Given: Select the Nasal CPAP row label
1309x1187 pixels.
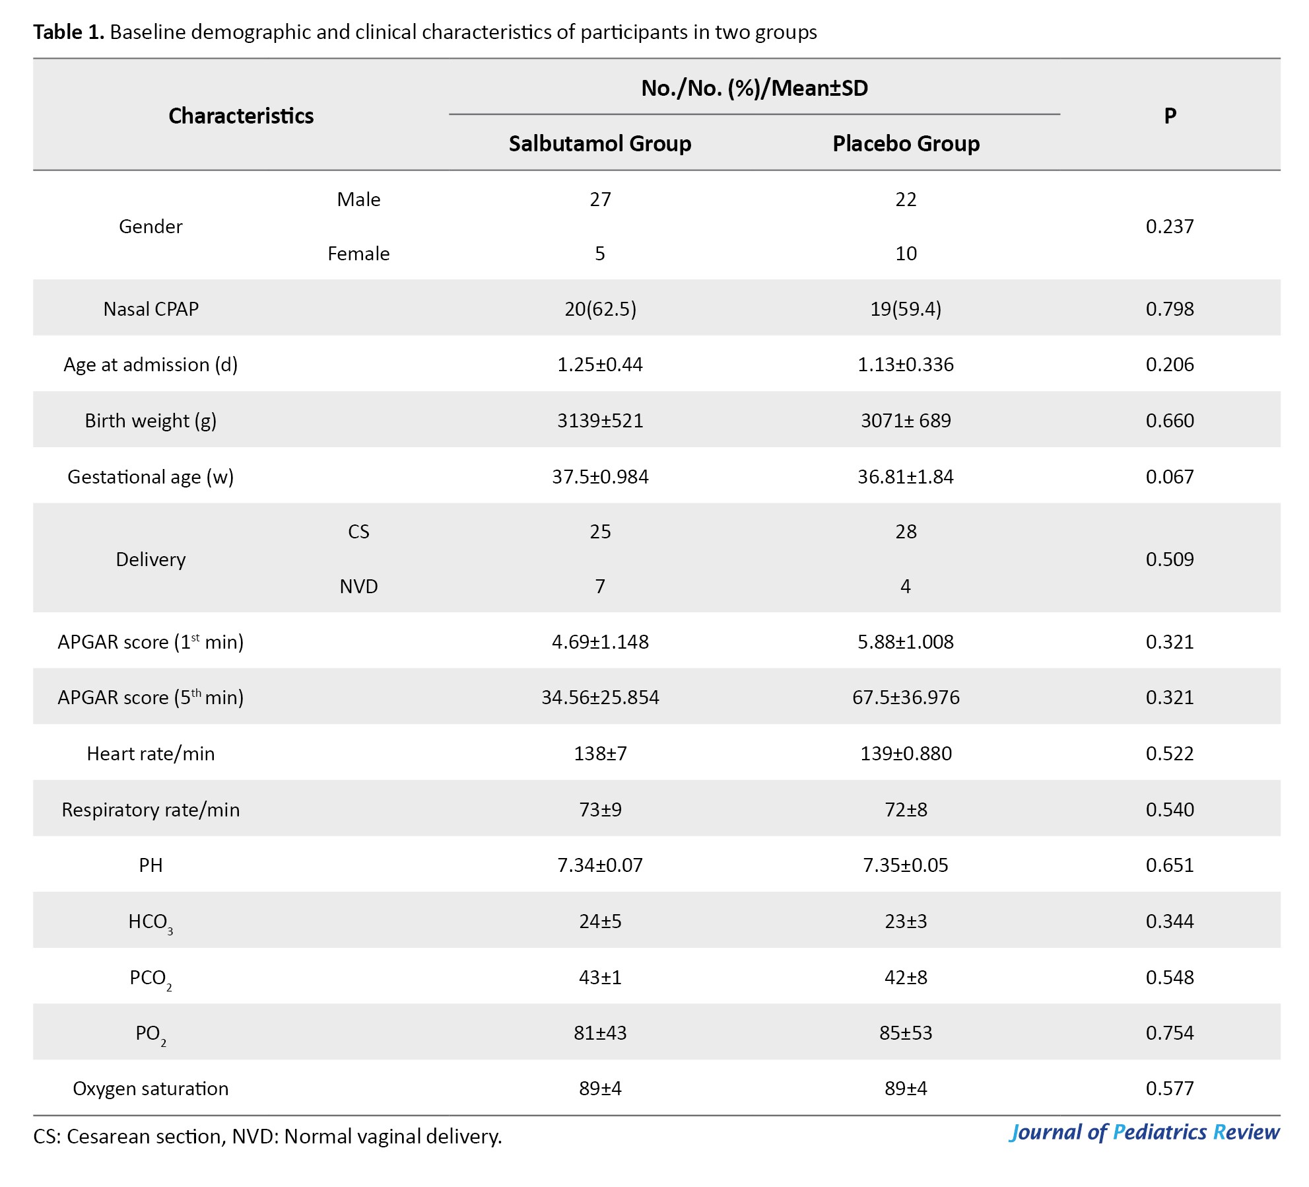Looking at the screenshot, I should pyautogui.click(x=151, y=308).
